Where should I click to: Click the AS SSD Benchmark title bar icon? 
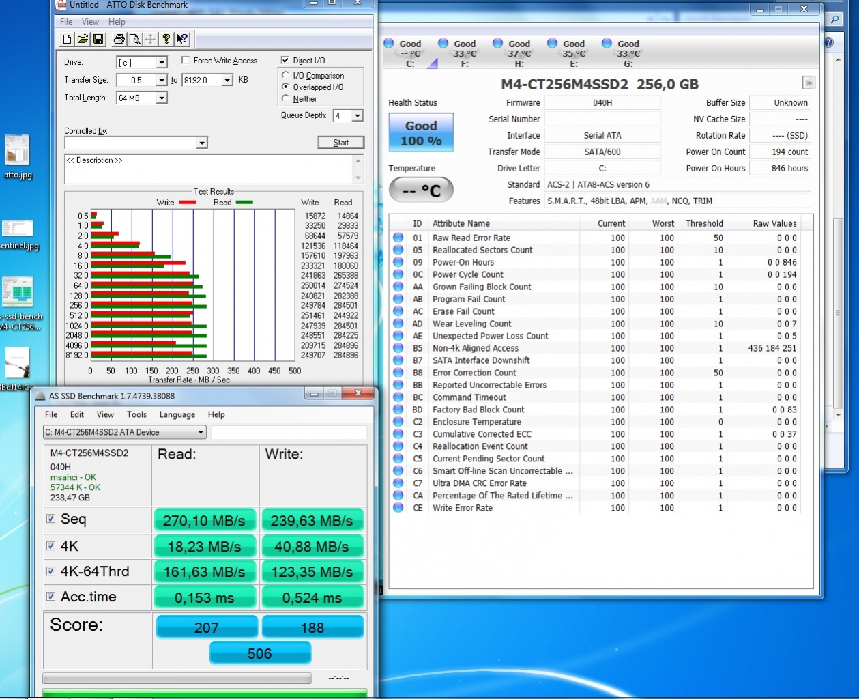[40, 396]
